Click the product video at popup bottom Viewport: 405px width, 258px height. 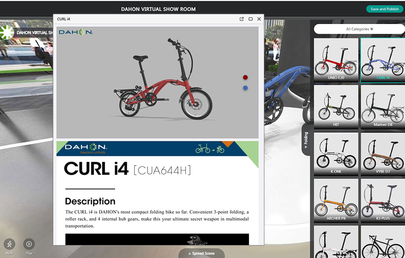(157, 239)
